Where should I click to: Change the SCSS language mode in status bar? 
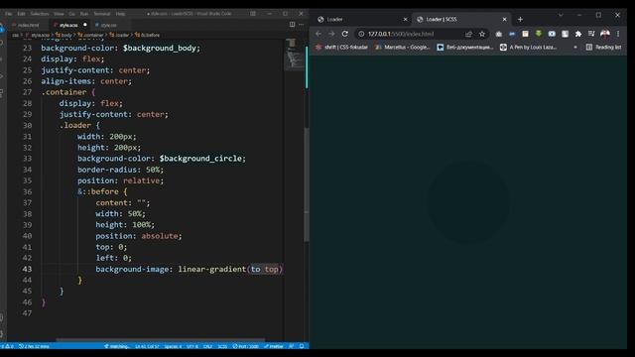[x=222, y=346]
